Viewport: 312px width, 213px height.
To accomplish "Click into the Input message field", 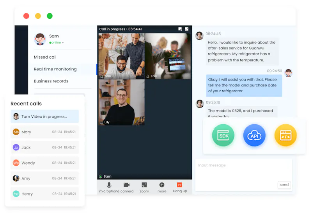I will (243, 175).
